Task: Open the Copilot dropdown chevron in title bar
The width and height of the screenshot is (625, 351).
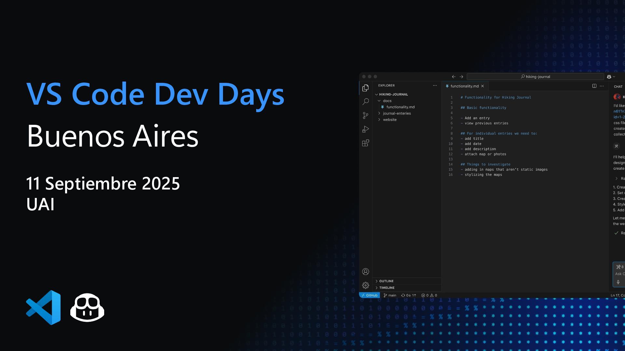Action: pos(614,77)
